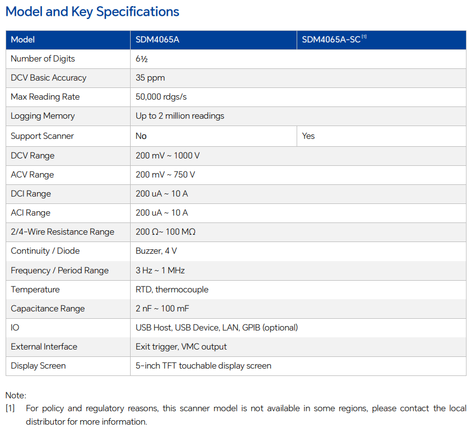Click the "DCI Range" row label
This screenshot has height=432, width=471.
31,194
